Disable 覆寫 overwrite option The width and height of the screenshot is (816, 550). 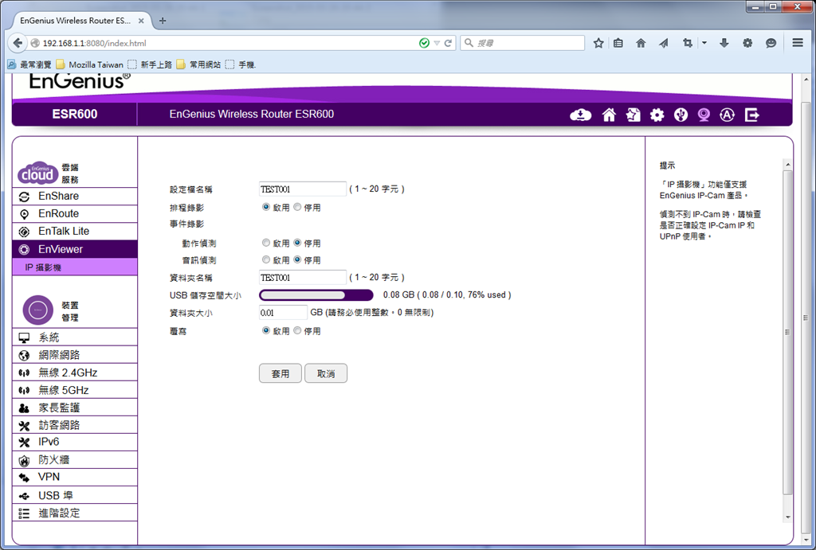(297, 330)
